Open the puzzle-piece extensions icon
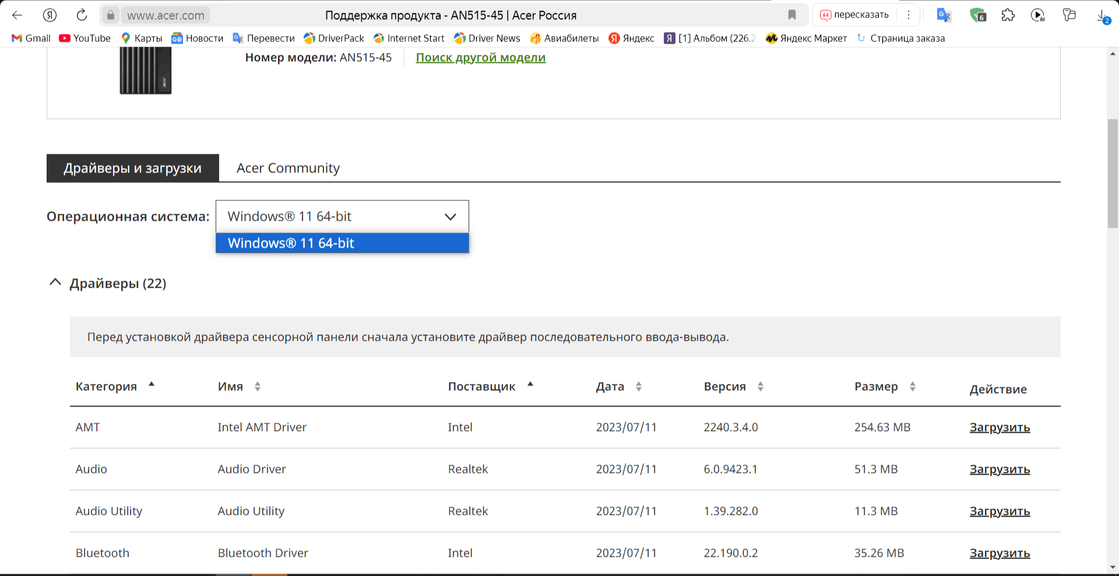Image resolution: width=1119 pixels, height=576 pixels. pos(1008,15)
